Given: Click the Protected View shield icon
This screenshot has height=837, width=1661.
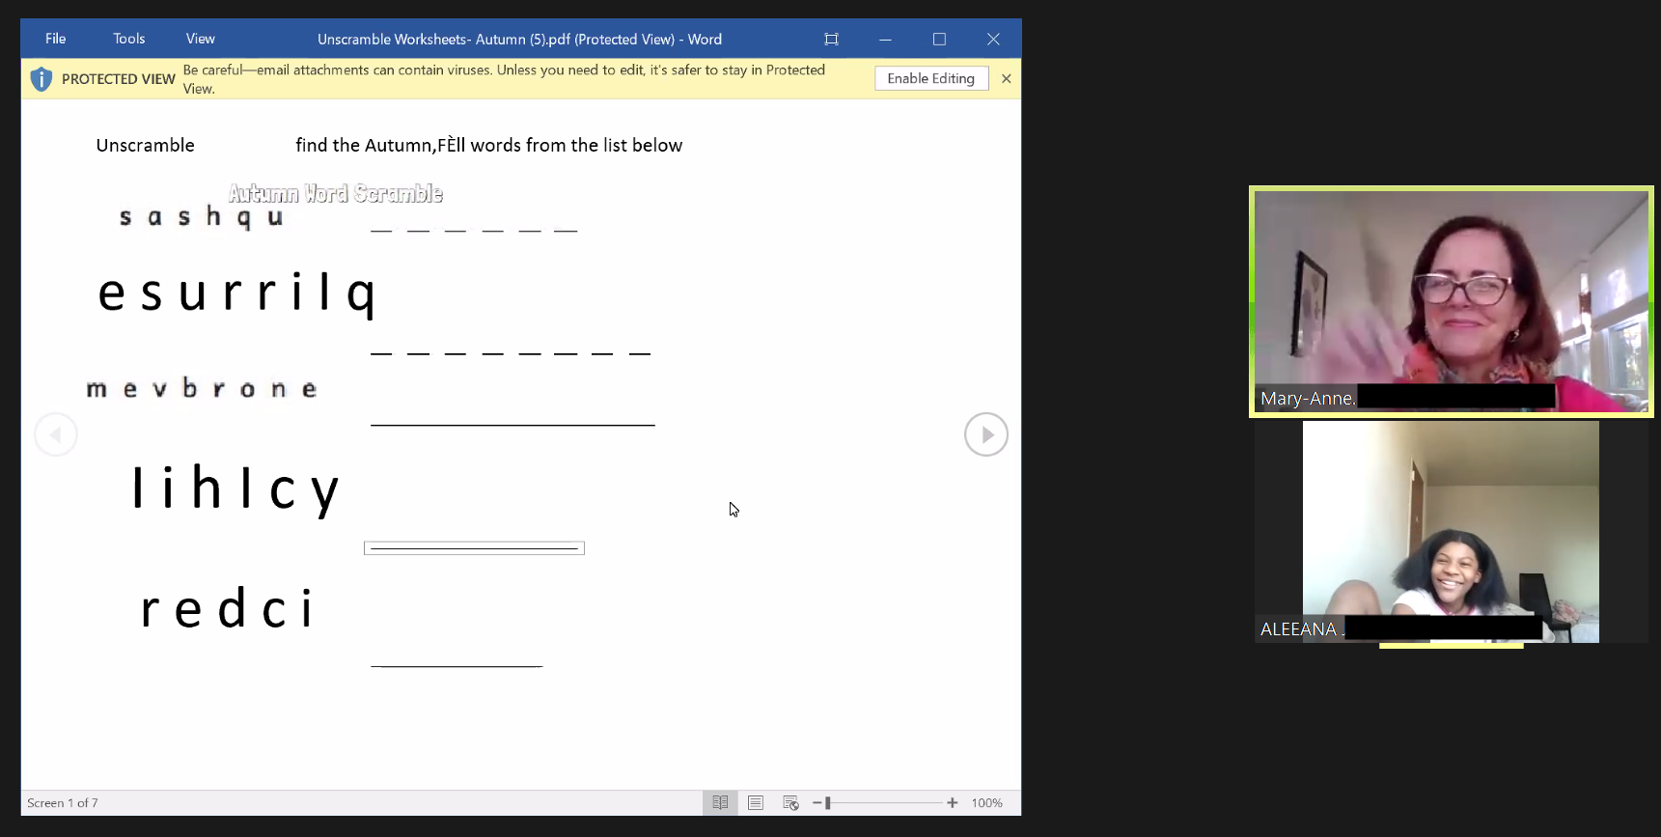Looking at the screenshot, I should pyautogui.click(x=41, y=79).
